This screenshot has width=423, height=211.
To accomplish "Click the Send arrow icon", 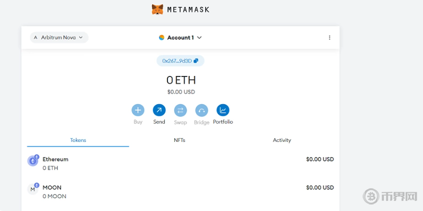I will click(159, 110).
